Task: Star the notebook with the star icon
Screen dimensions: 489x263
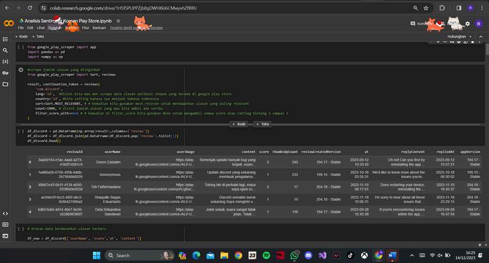Action: click(x=118, y=21)
